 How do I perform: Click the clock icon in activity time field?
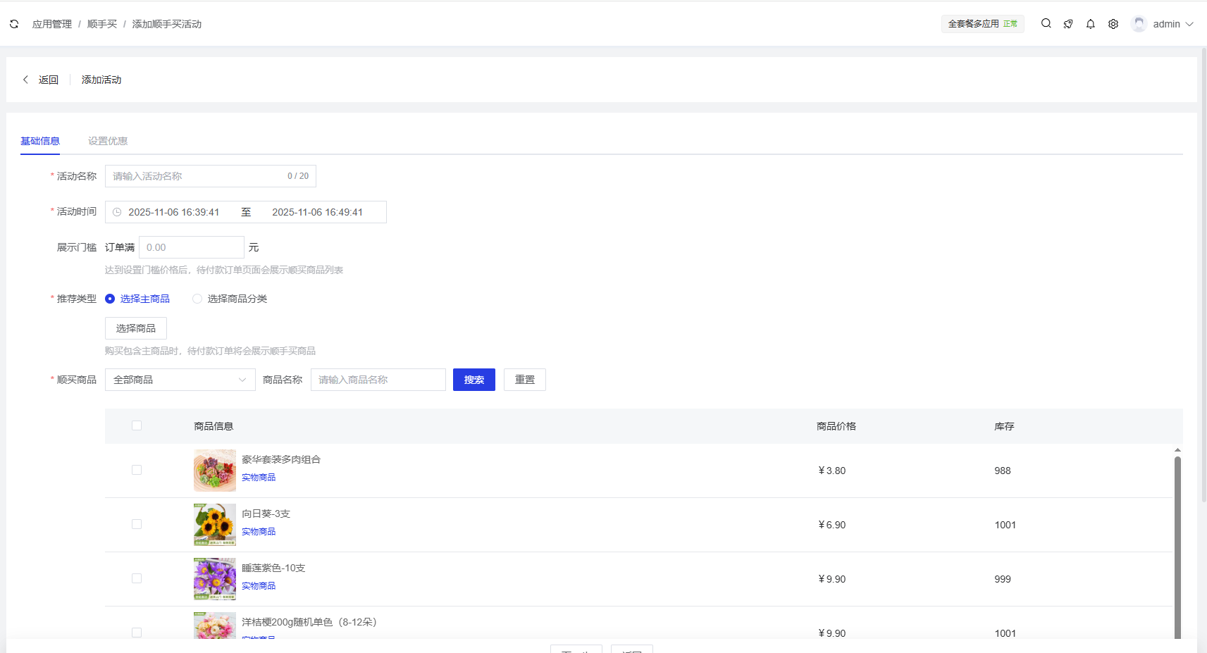117,212
